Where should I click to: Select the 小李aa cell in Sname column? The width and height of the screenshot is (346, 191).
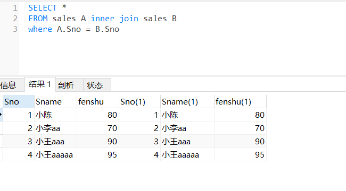pyautogui.click(x=55, y=128)
